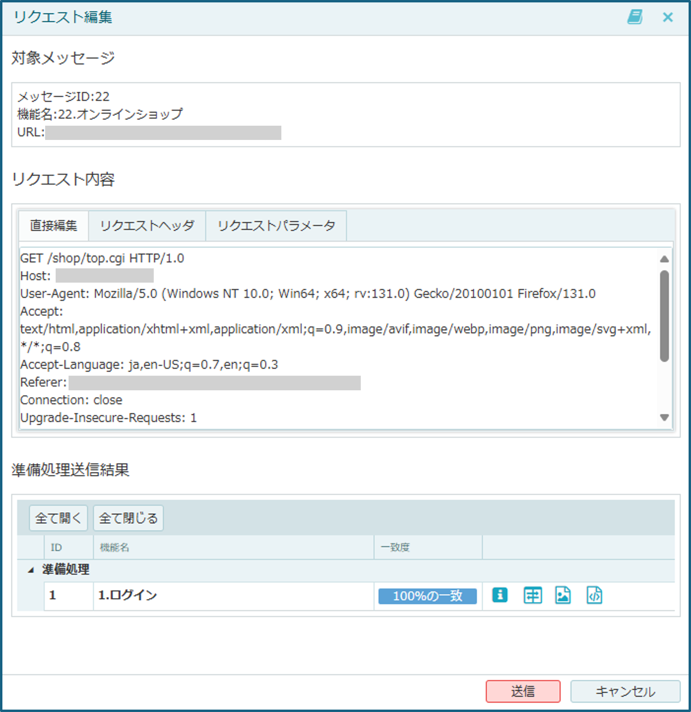Click the Host header line
This screenshot has width=691, height=712.
pos(87,276)
